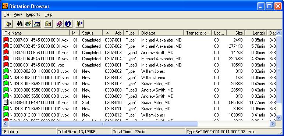Click the 2774KB size cell
Viewport: 284px width, 136px height.
(236, 46)
